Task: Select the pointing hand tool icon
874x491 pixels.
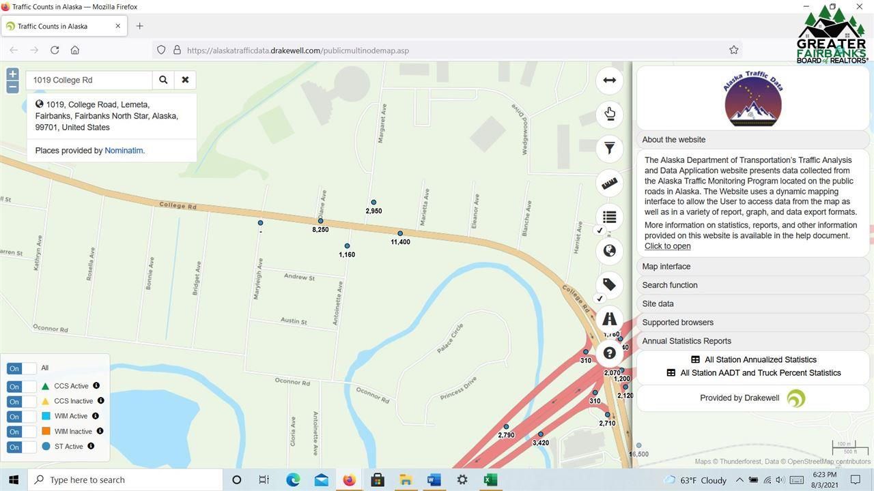Action: click(610, 114)
